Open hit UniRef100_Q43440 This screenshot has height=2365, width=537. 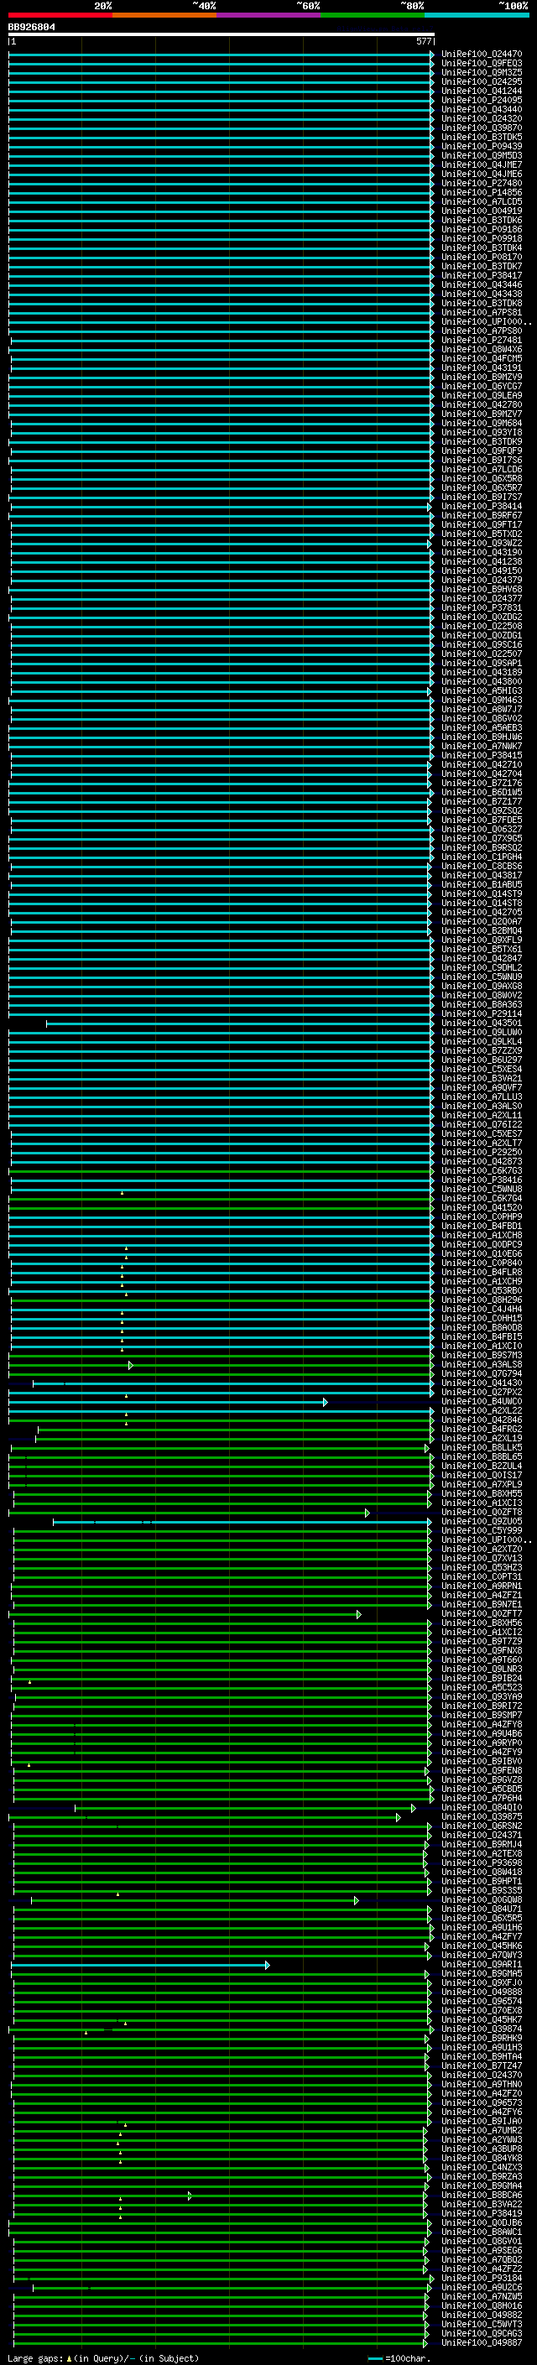[x=481, y=110]
